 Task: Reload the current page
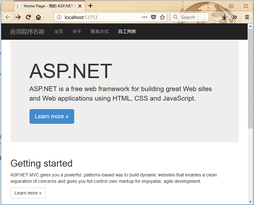coord(28,17)
